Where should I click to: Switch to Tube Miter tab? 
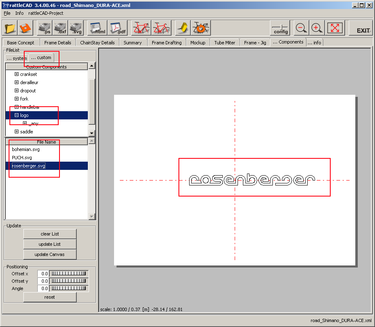[224, 43]
